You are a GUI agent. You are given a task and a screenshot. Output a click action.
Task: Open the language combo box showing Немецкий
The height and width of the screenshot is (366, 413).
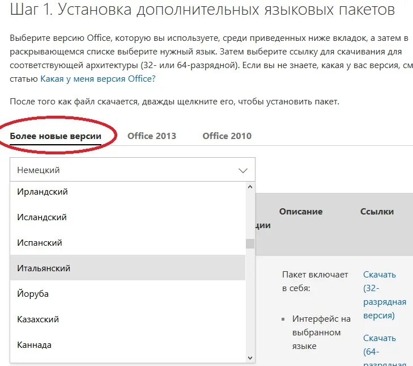pos(133,170)
